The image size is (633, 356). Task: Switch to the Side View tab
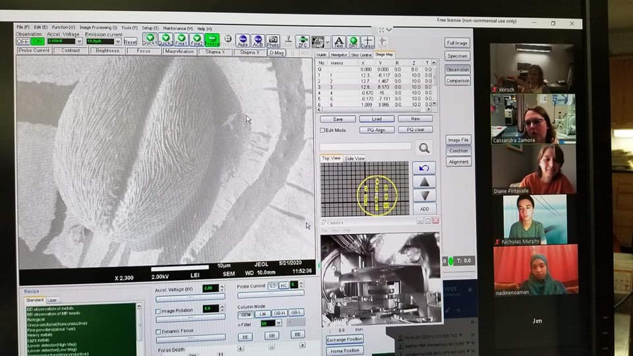(x=355, y=158)
